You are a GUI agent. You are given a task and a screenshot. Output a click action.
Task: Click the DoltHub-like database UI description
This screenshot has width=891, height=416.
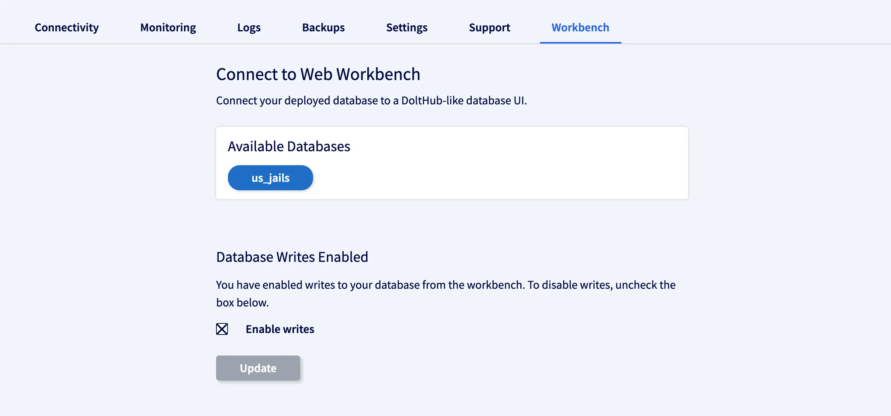coord(371,100)
